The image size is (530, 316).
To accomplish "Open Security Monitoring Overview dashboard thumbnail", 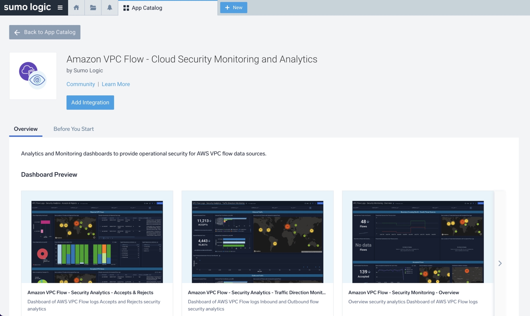I will pyautogui.click(x=418, y=241).
